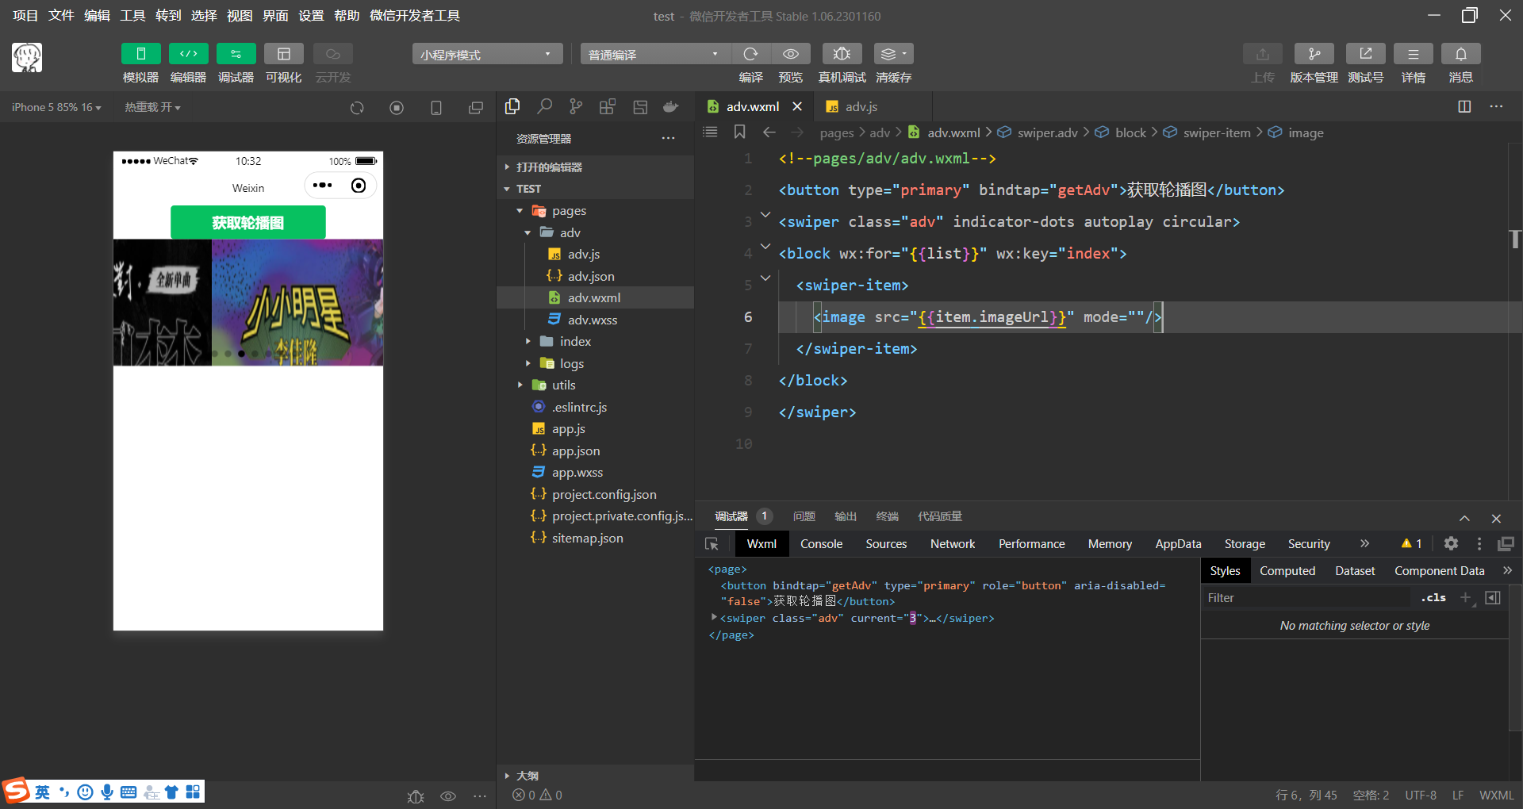1523x809 pixels.
Task: Click the styles Filter input
Action: point(1307,598)
